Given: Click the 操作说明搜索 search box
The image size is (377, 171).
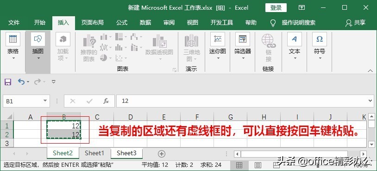Looking at the screenshot, I should [x=298, y=23].
